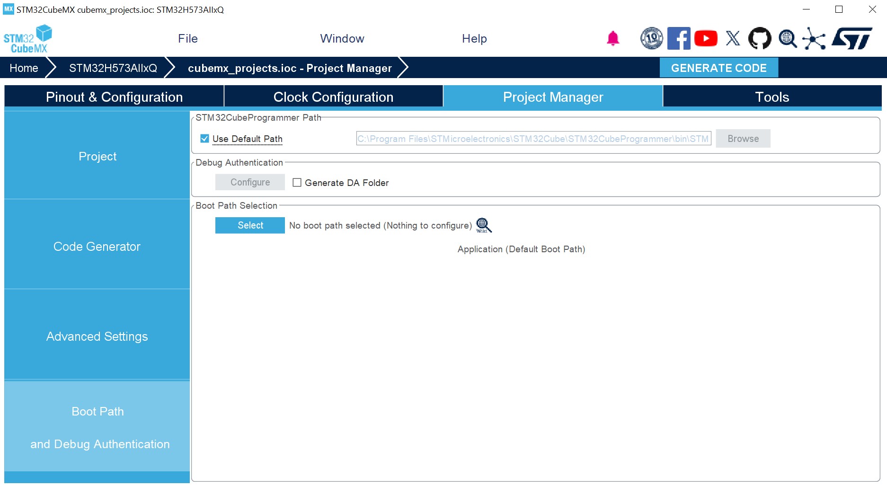Screen dimensions: 887x486
Task: Open the File menu
Action: click(x=188, y=39)
